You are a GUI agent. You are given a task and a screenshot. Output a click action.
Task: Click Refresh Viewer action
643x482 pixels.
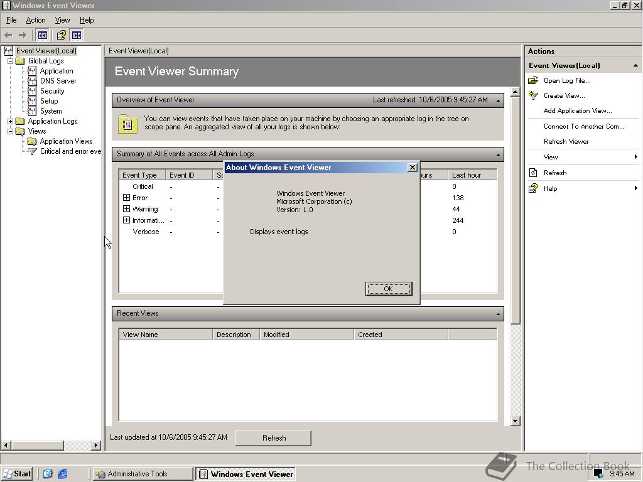tap(566, 141)
